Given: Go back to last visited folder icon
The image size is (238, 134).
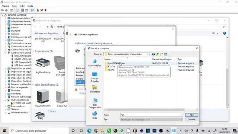Looking at the screenshot, I should tap(153, 54).
